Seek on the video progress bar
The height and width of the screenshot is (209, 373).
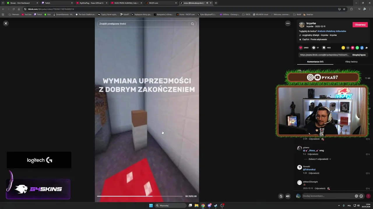(140, 196)
